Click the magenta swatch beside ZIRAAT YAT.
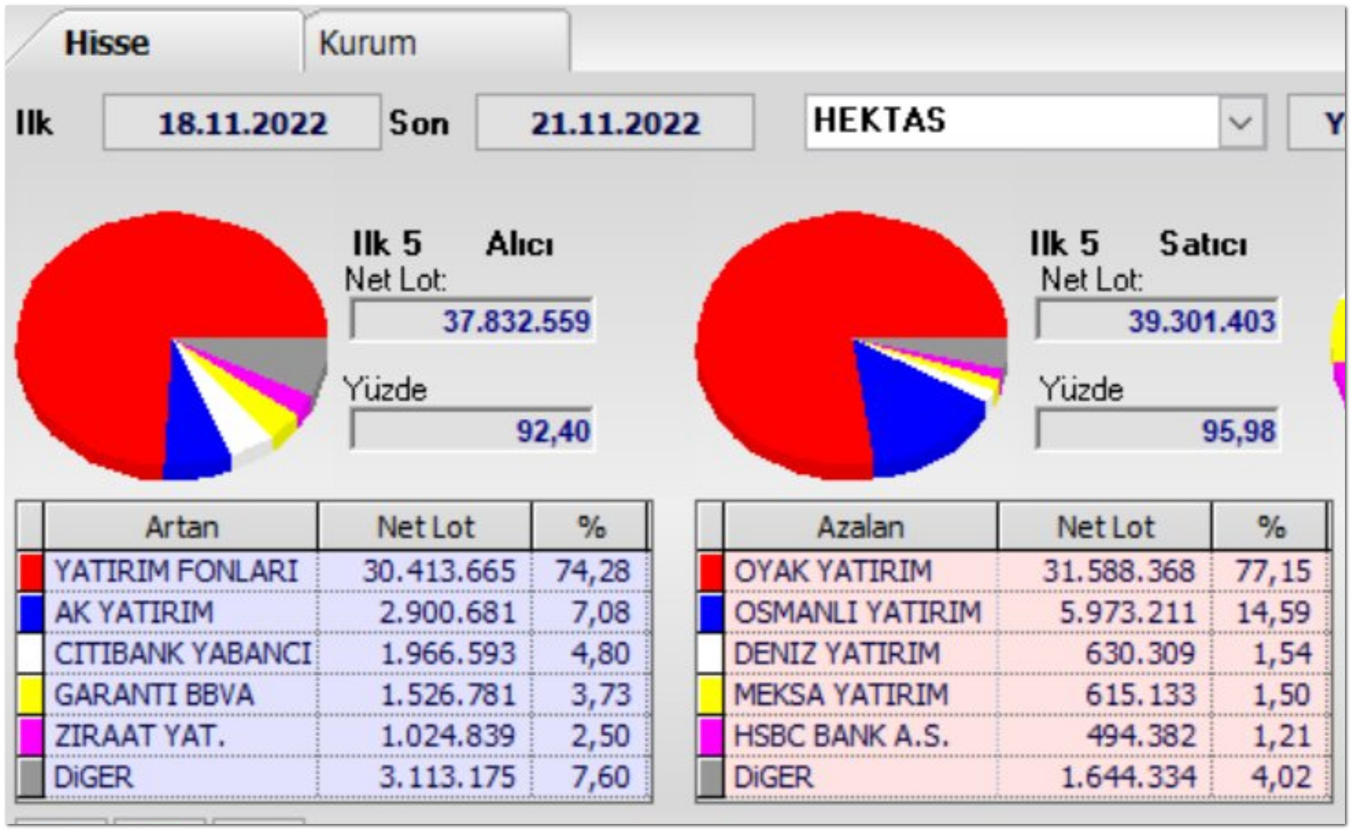This screenshot has height=830, width=1351. click(31, 736)
